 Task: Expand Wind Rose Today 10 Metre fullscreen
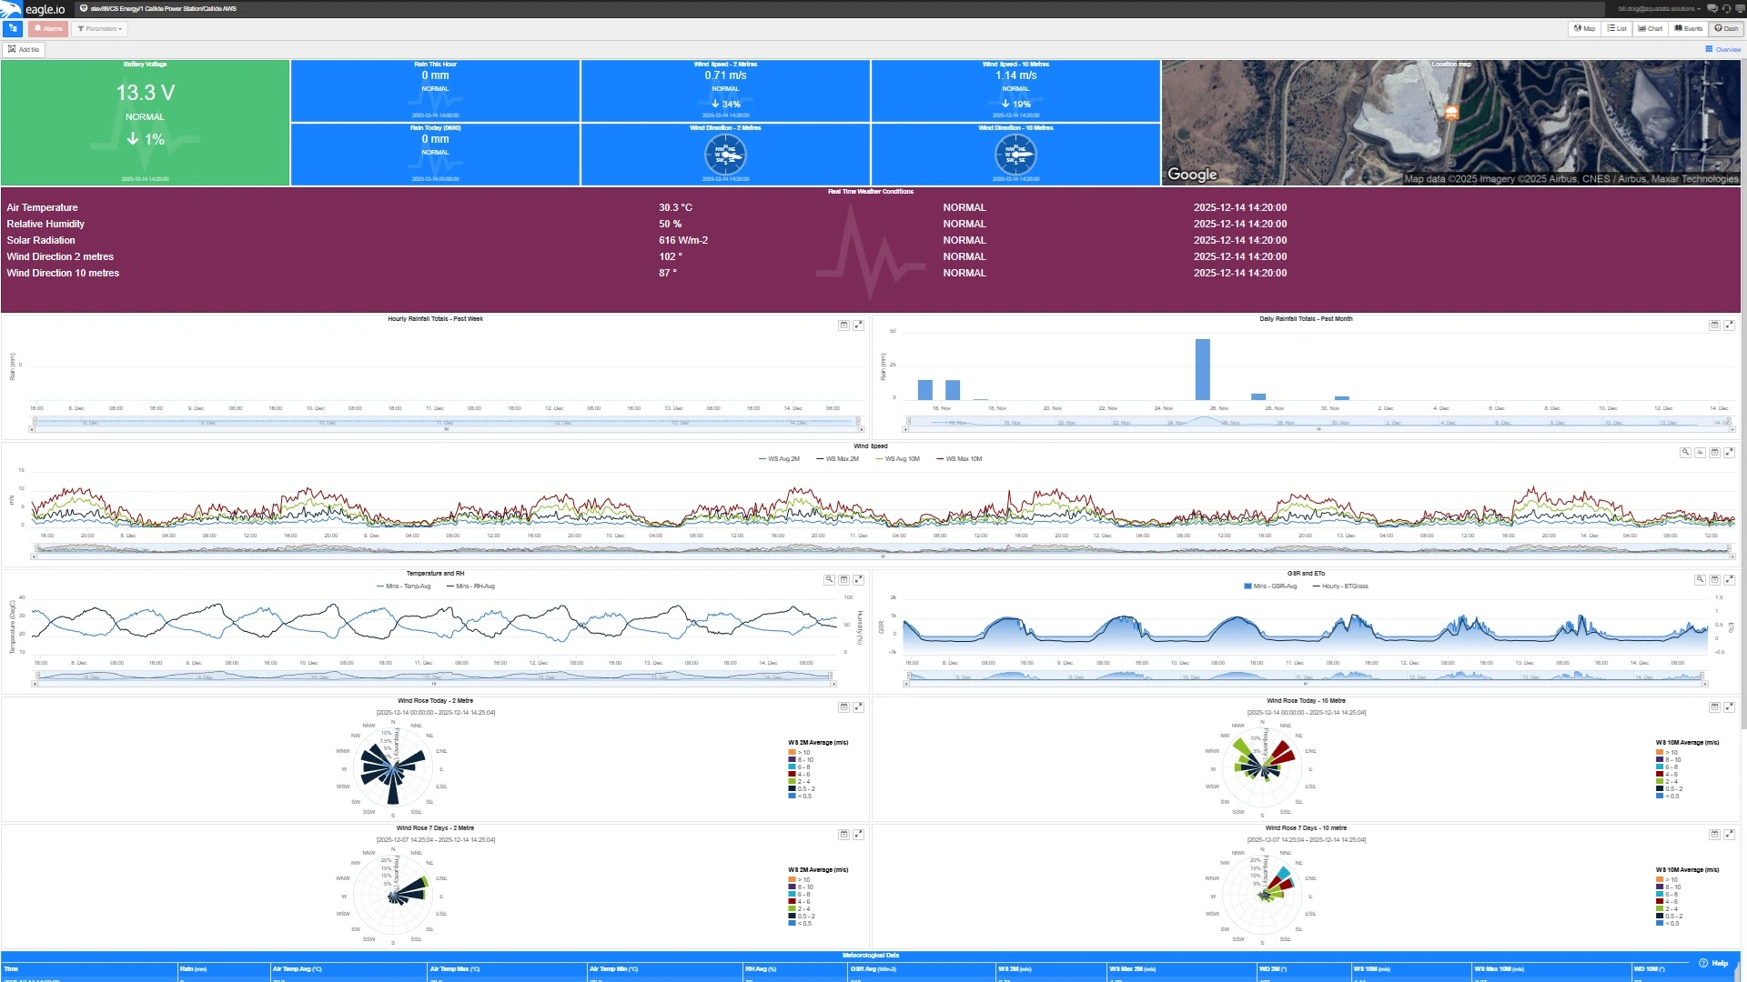pyautogui.click(x=1729, y=707)
